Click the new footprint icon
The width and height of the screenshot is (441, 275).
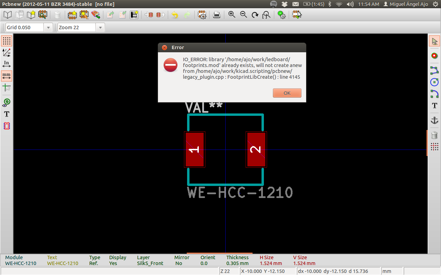coord(72,15)
